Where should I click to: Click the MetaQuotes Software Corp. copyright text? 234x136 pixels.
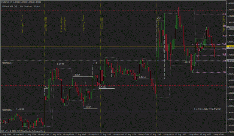point(23,131)
